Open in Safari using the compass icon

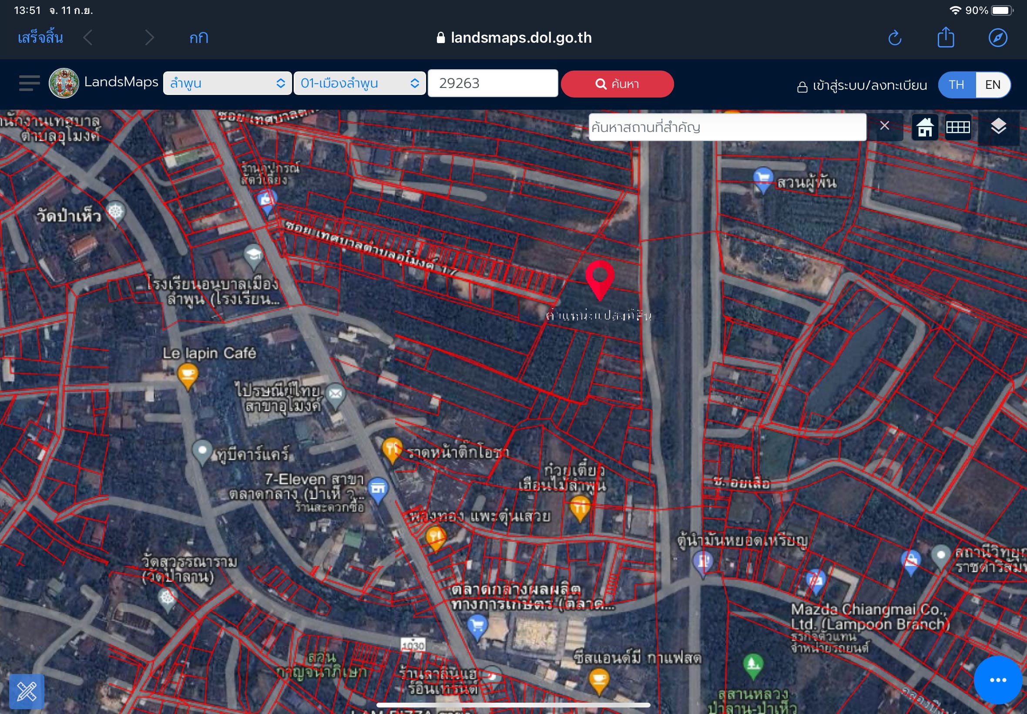(997, 37)
